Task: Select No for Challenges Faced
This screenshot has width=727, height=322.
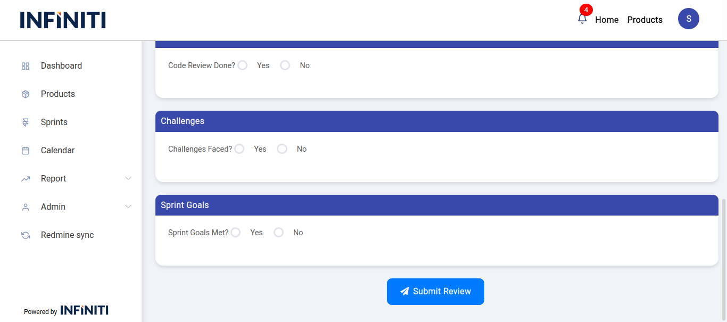Action: 282,149
